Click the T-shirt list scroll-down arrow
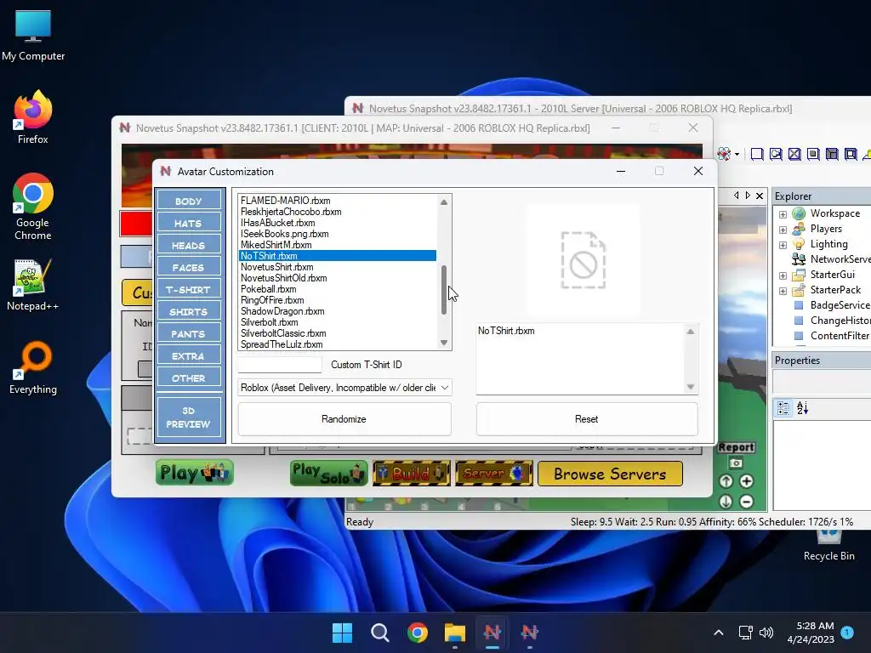Screen dimensions: 871x653 [x=444, y=343]
